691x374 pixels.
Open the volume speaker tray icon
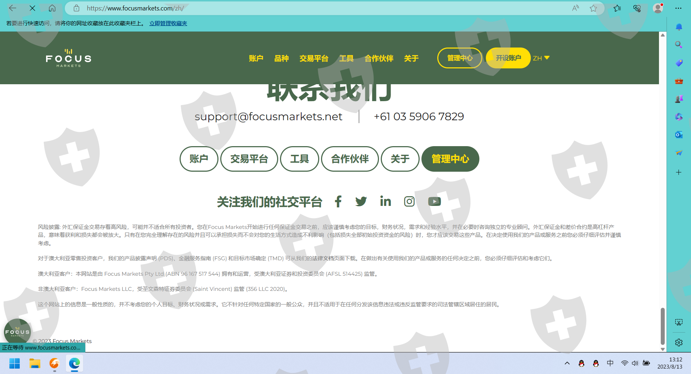(635, 363)
